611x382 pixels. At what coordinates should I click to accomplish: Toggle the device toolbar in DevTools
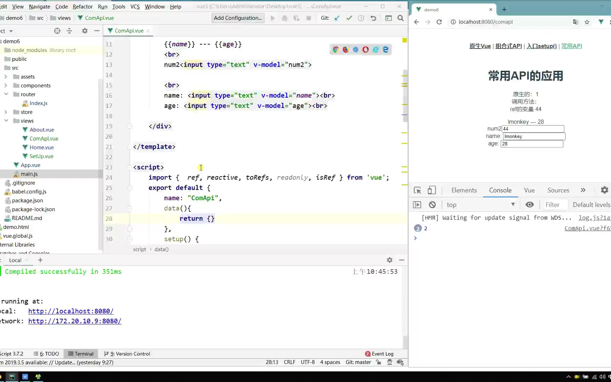(431, 190)
